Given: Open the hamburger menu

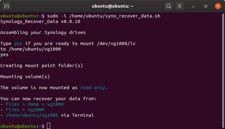Looking at the screenshot, I should [180, 6].
